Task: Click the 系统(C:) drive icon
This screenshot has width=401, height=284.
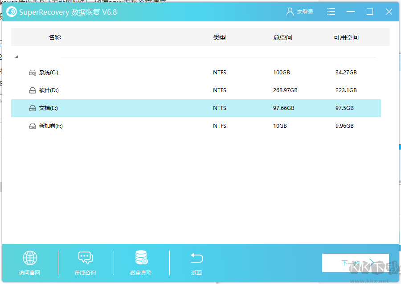Action: [x=33, y=73]
